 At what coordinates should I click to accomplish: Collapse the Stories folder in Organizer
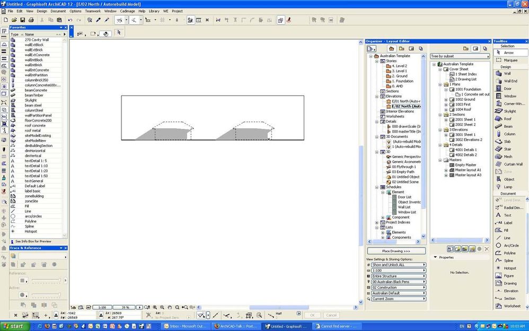pos(376,61)
